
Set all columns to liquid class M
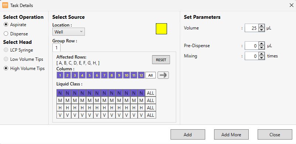pyautogui.click(x=151, y=100)
